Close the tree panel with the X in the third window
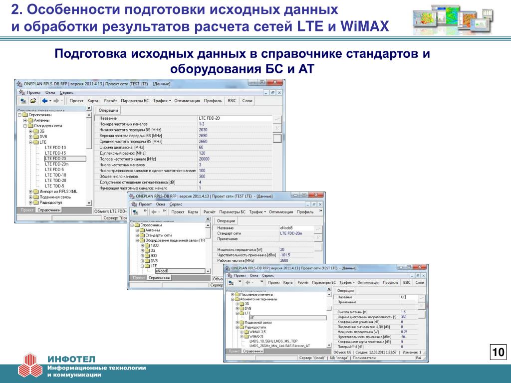This screenshot has width=511, height=383. click(329, 289)
